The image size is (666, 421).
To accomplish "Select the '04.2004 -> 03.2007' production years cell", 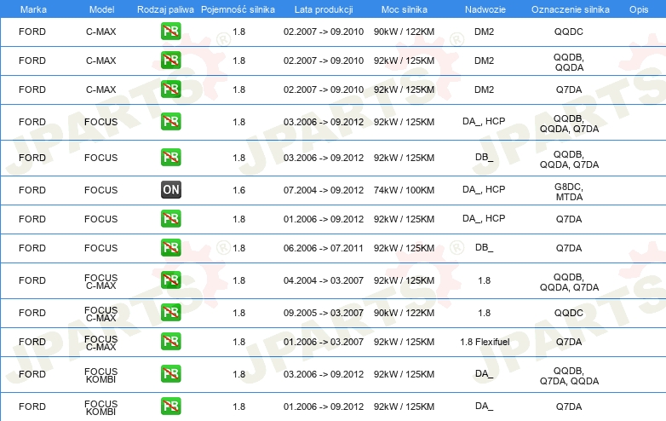I will pos(324,280).
